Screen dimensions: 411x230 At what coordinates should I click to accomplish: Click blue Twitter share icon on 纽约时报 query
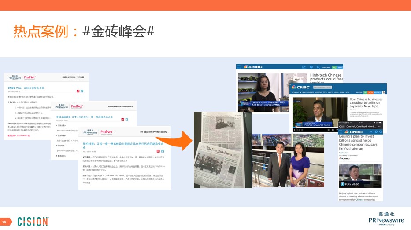tap(163, 151)
